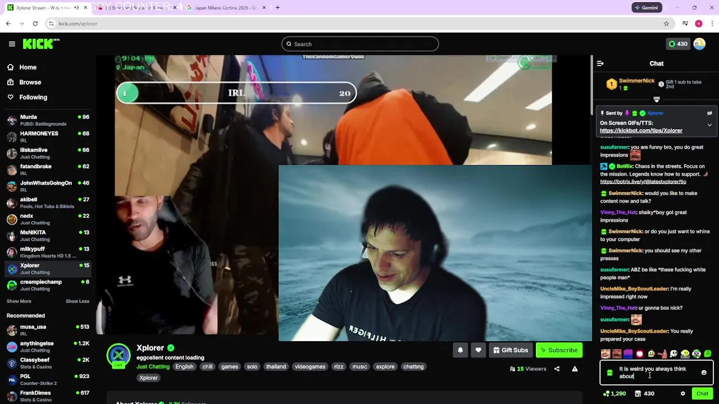719x404 pixels.
Task: Click SwimmerNick on gift leaderboard
Action: click(x=637, y=81)
